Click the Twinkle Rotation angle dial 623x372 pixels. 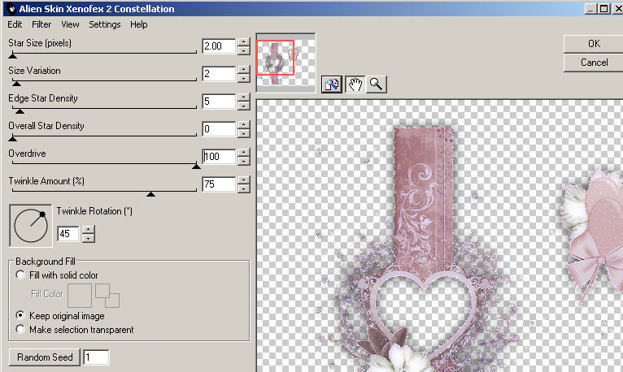(31, 226)
